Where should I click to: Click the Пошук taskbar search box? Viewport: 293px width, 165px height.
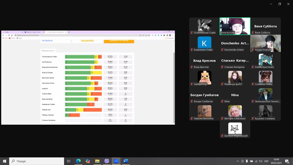[37, 161]
